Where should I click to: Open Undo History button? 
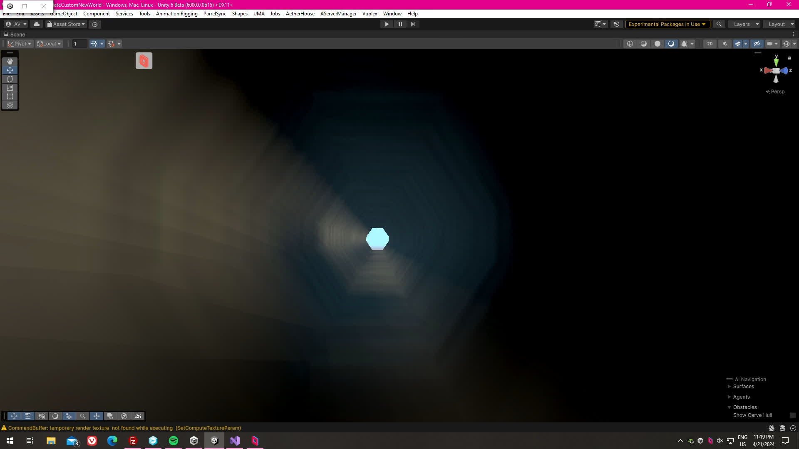[617, 24]
